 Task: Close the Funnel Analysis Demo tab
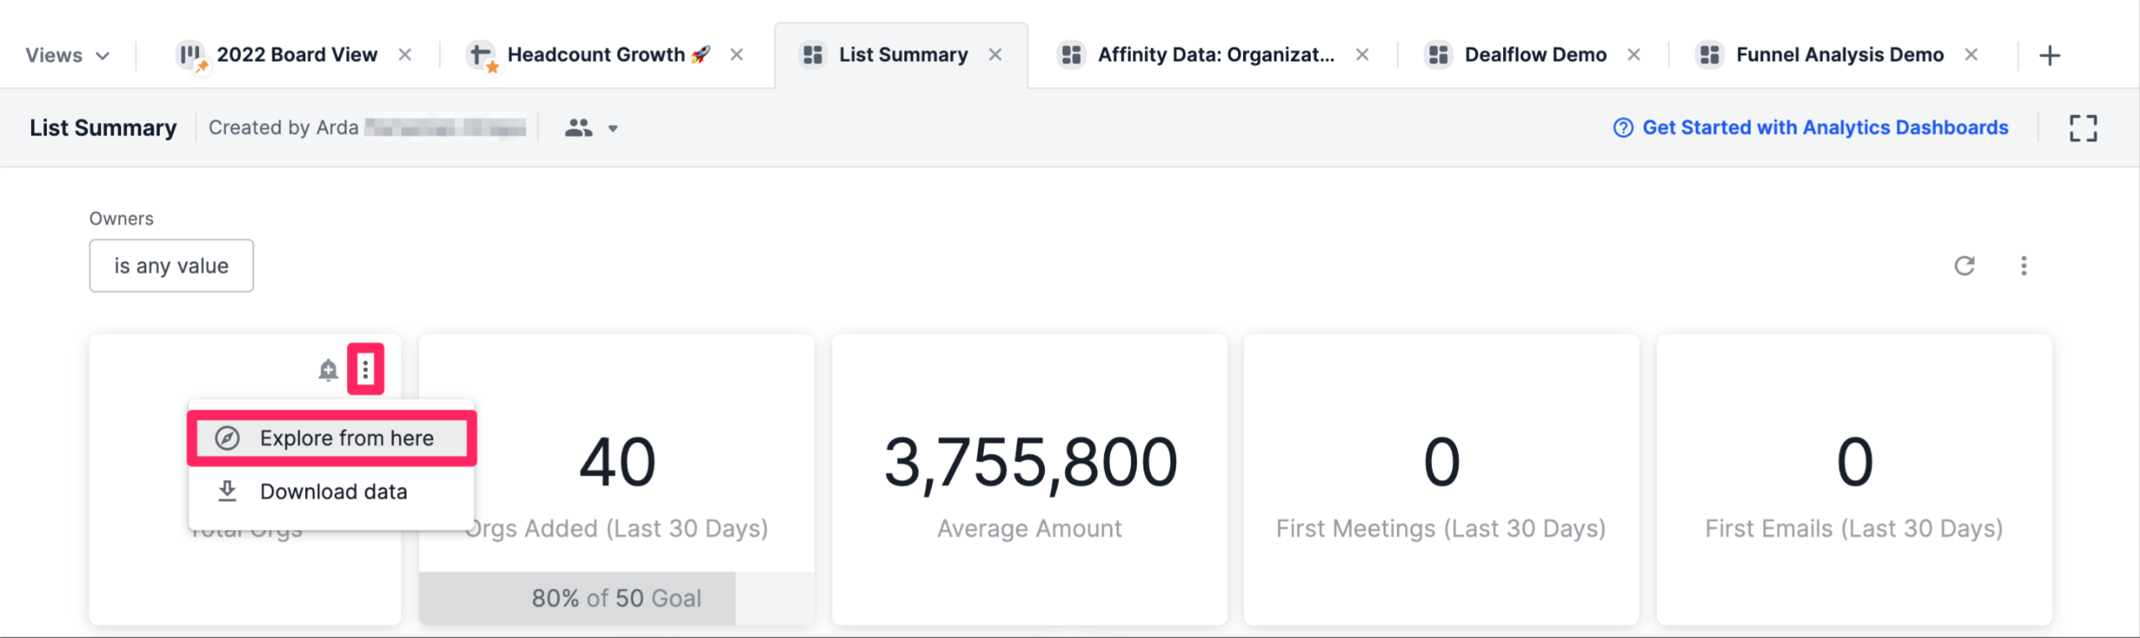(x=1971, y=55)
